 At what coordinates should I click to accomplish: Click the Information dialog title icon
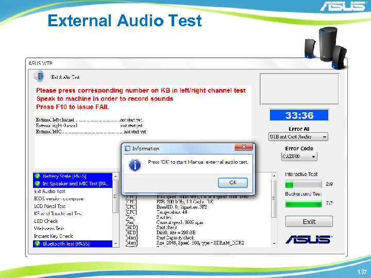tap(128, 148)
